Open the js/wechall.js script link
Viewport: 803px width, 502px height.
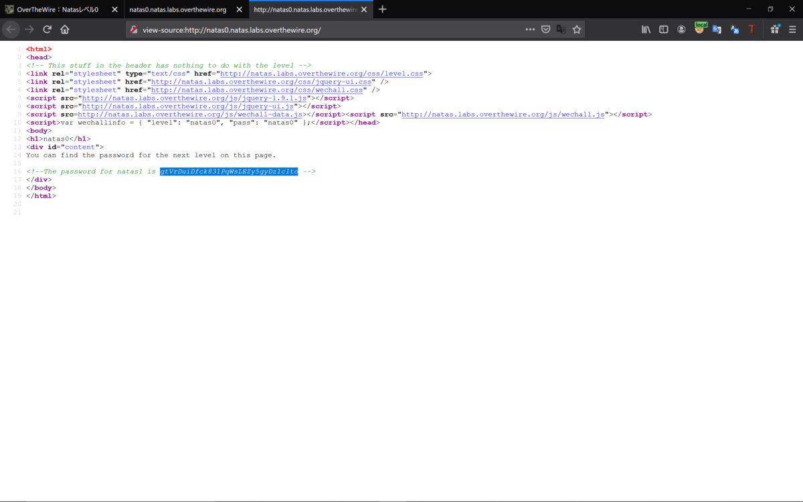(503, 114)
